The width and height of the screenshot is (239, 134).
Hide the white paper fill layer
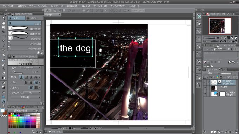tap(205, 94)
